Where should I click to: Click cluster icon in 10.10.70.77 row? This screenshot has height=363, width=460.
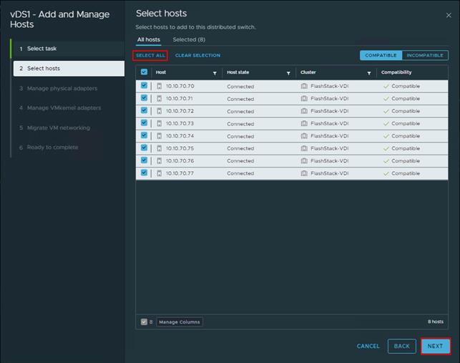point(304,173)
